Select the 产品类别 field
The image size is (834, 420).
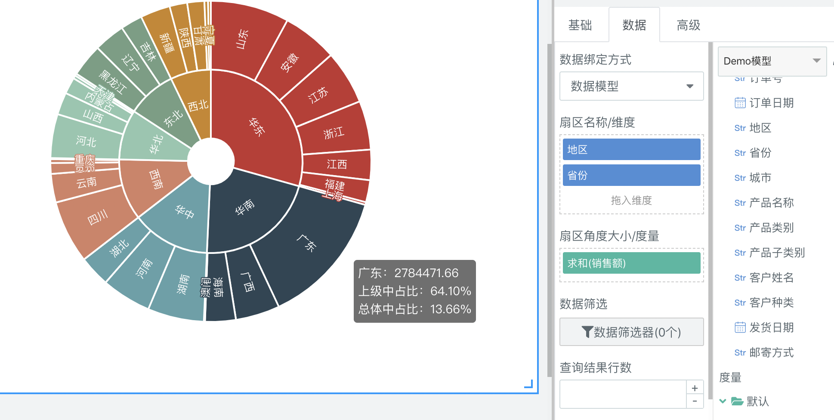tap(772, 228)
